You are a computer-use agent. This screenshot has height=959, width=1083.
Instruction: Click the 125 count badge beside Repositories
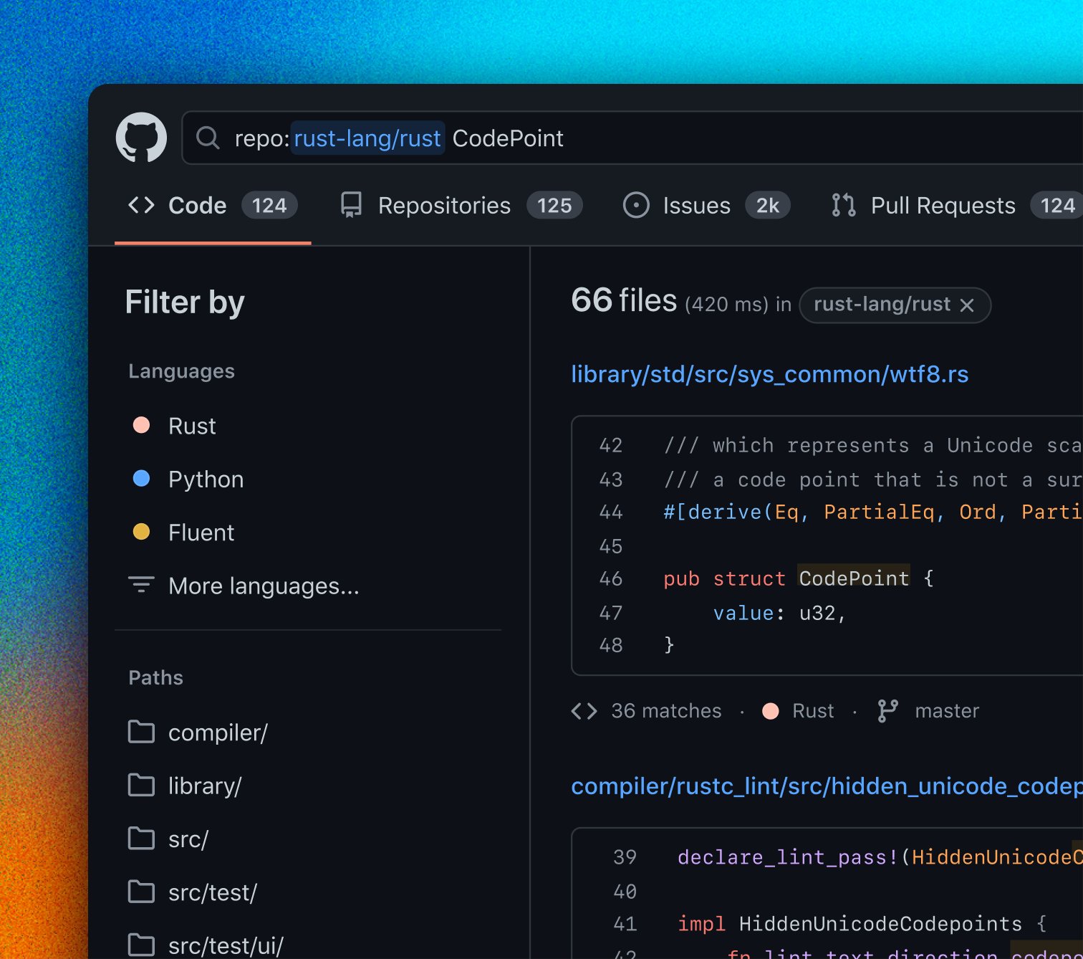554,206
